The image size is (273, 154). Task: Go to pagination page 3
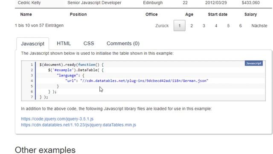204,26
